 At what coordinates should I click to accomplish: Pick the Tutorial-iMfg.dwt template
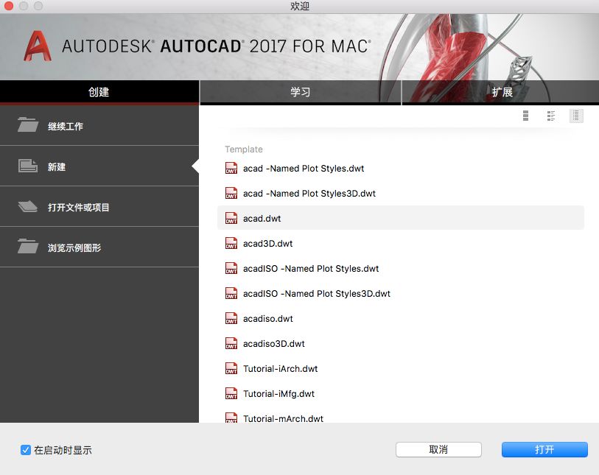click(279, 394)
